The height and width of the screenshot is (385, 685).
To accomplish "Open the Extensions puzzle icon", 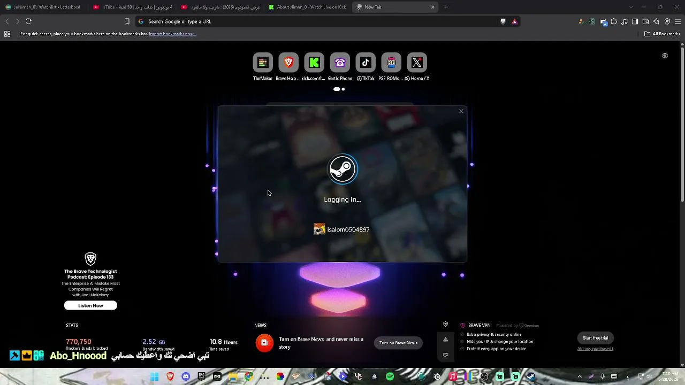I will 614,21.
